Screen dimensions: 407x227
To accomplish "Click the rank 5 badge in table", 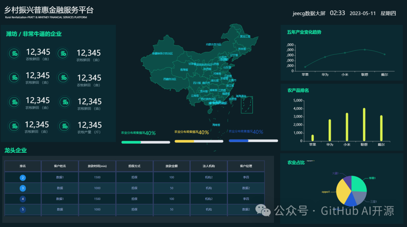I will tap(23, 209).
